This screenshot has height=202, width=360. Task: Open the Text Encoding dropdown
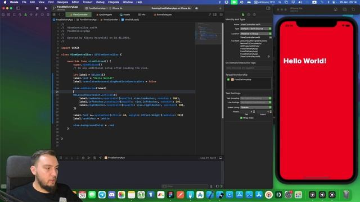pos(256,98)
